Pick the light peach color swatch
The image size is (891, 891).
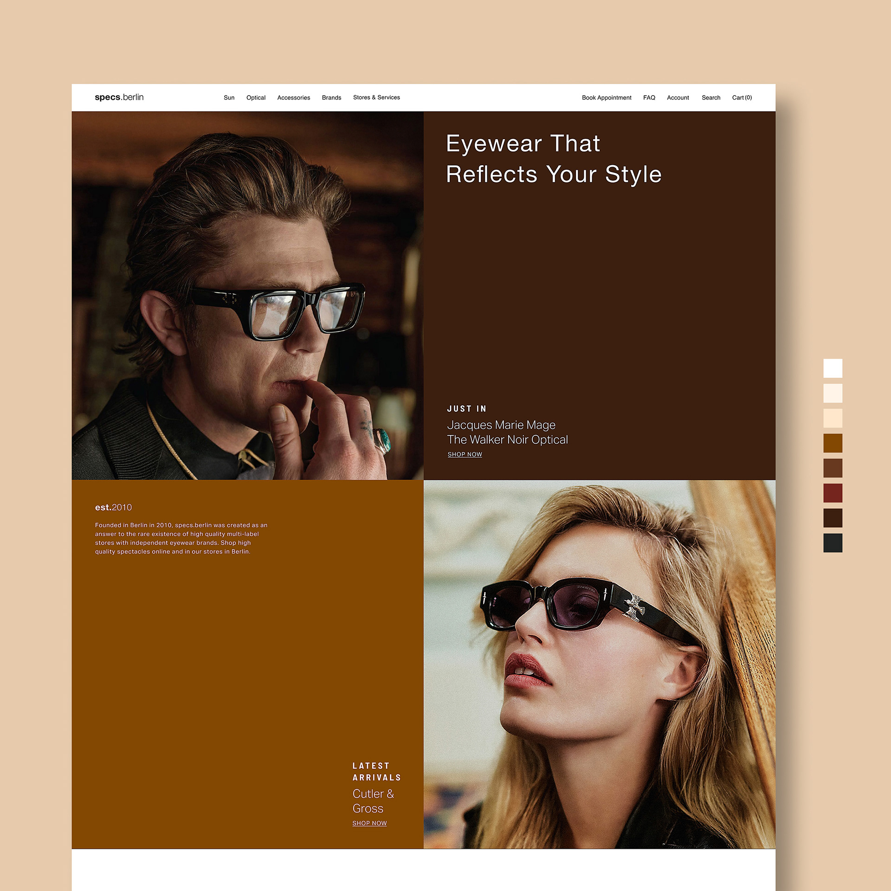click(x=833, y=418)
